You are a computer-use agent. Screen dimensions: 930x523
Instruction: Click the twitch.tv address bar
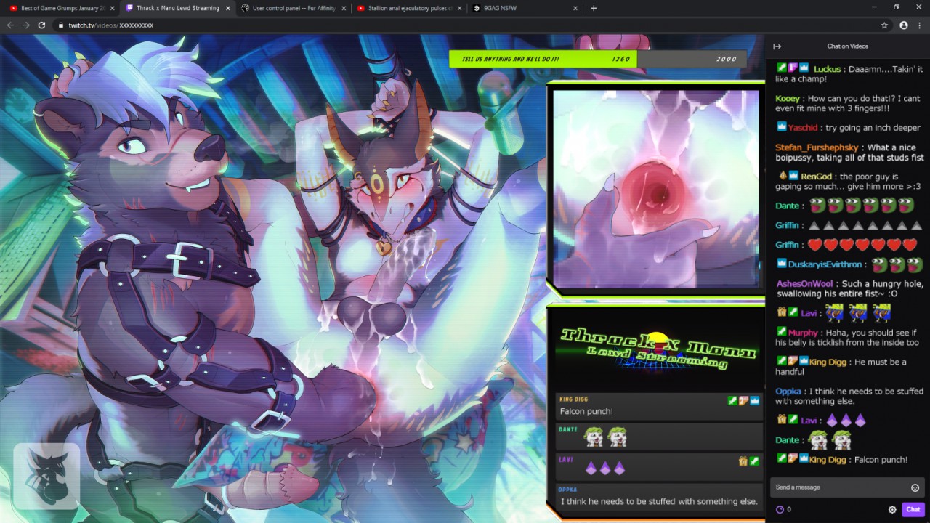tap(465, 25)
